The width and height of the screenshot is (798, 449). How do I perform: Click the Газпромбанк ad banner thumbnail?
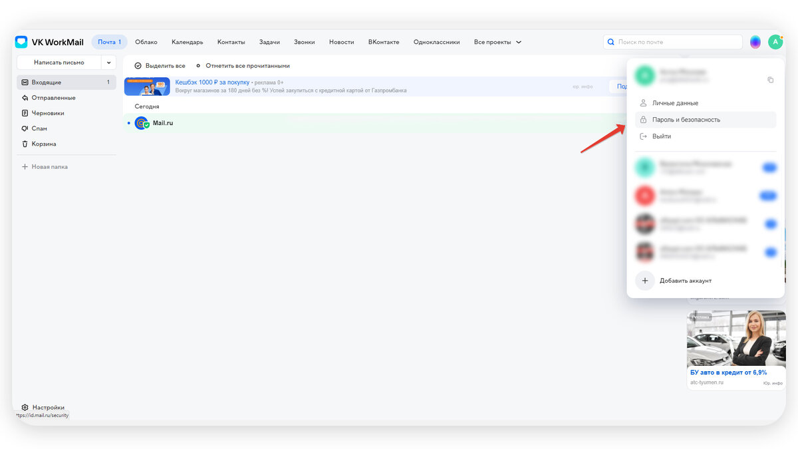pos(147,86)
